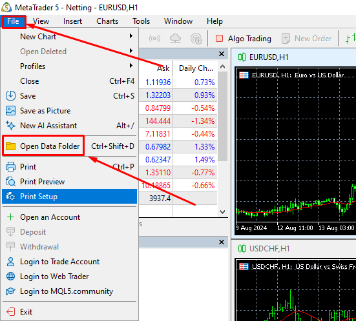Click the Save as Picture icon
The height and width of the screenshot is (321, 356).
coord(10,111)
